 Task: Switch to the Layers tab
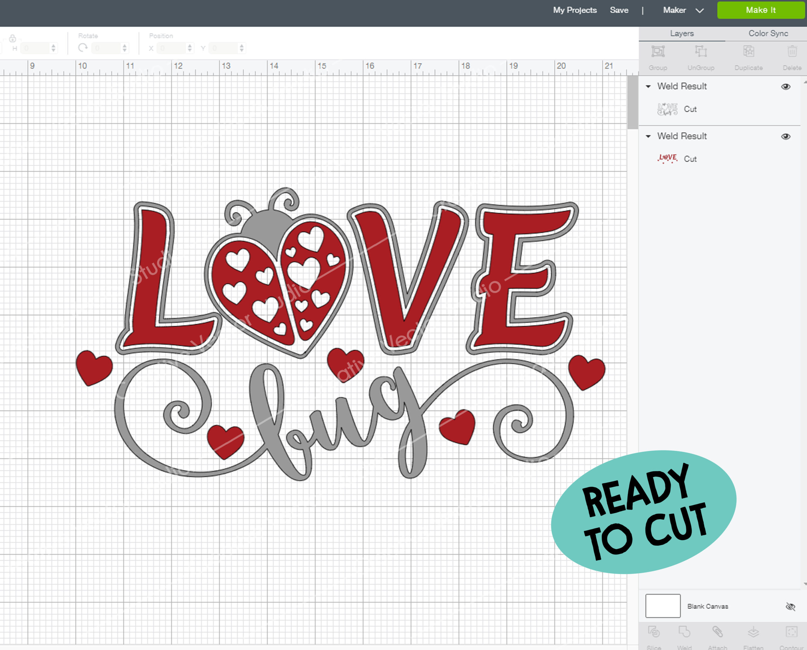click(682, 33)
